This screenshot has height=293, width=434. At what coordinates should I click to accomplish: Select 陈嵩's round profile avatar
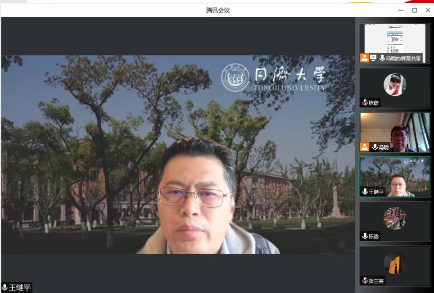point(394,218)
